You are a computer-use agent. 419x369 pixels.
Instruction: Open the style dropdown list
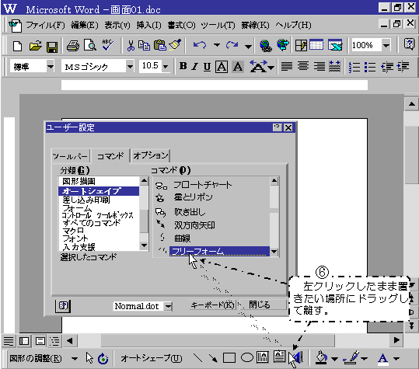pyautogui.click(x=51, y=66)
